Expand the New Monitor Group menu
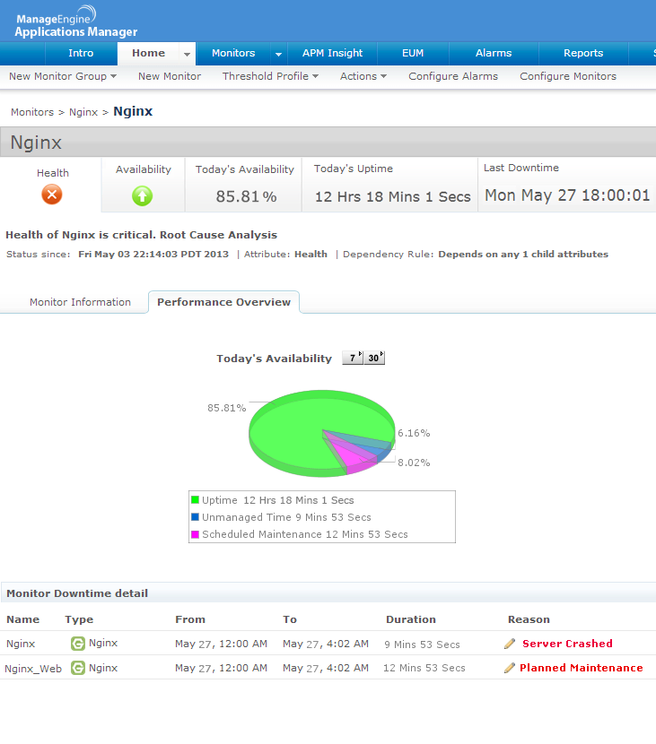 click(63, 76)
